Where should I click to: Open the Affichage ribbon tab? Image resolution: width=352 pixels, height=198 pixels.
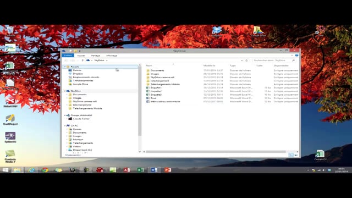(x=112, y=56)
